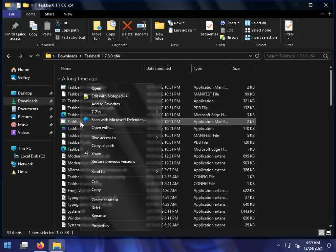Open file History from ribbon
336x252 pixels.
[x=229, y=37]
